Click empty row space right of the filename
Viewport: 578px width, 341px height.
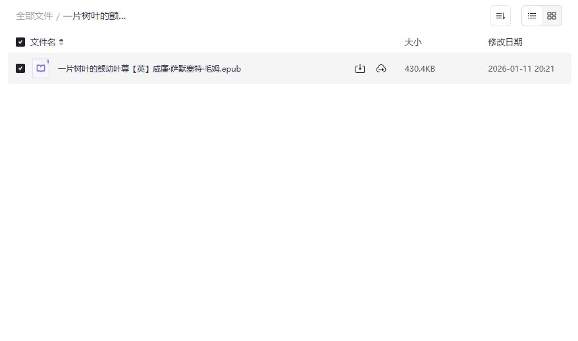(x=297, y=68)
